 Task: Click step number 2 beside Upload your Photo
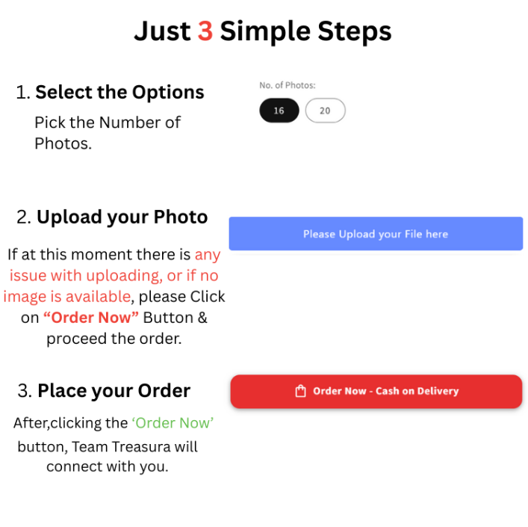[x=24, y=218]
